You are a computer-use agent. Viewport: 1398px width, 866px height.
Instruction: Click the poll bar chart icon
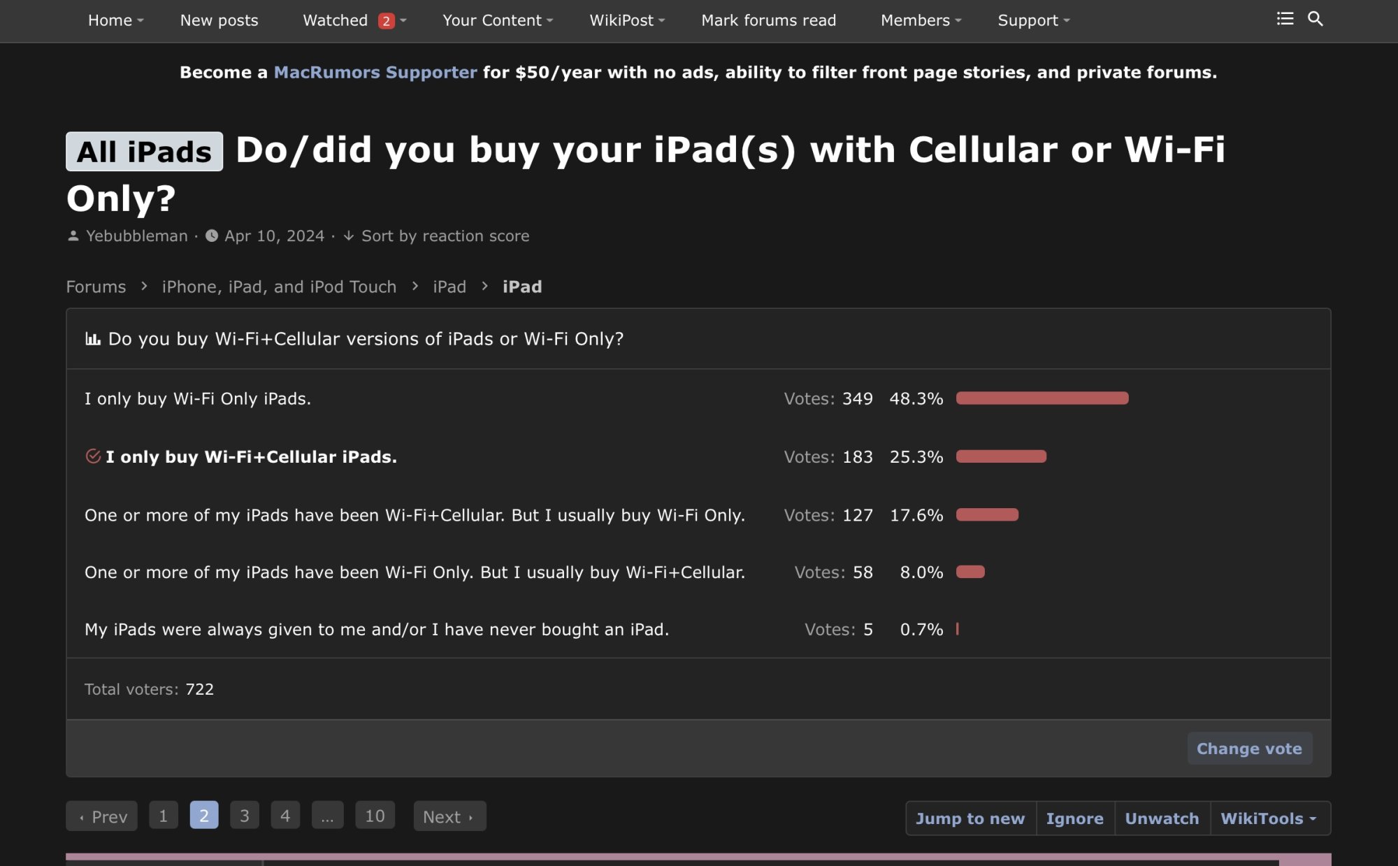point(92,339)
